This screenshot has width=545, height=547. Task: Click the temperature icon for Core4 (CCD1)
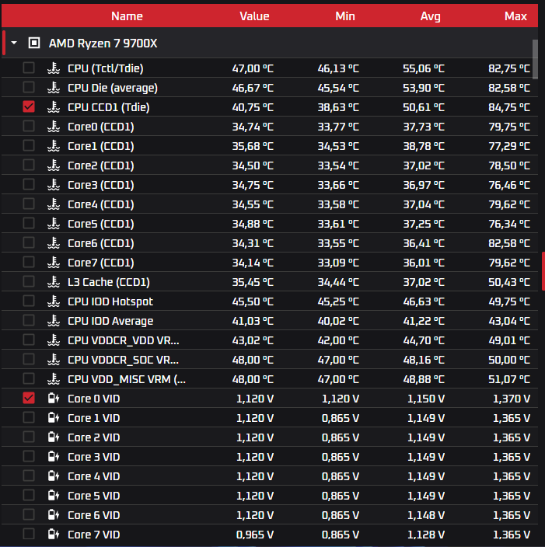point(54,204)
